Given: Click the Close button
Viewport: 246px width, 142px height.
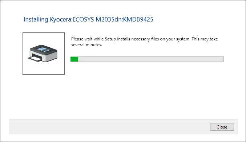Looking at the screenshot, I should click(222, 127).
